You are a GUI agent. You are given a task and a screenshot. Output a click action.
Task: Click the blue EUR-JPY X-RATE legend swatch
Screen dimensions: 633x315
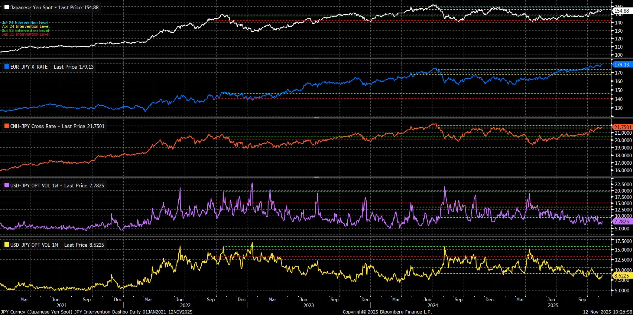click(7, 67)
